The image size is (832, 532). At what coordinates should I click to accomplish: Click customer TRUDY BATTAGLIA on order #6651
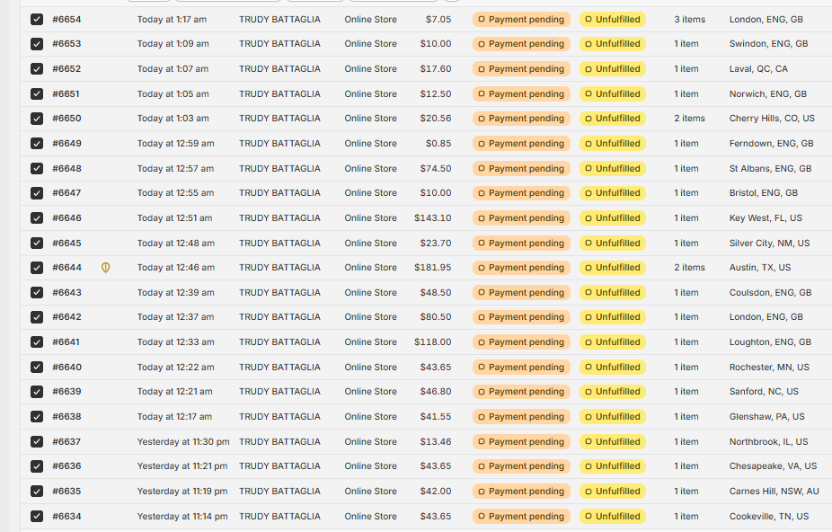(x=279, y=94)
